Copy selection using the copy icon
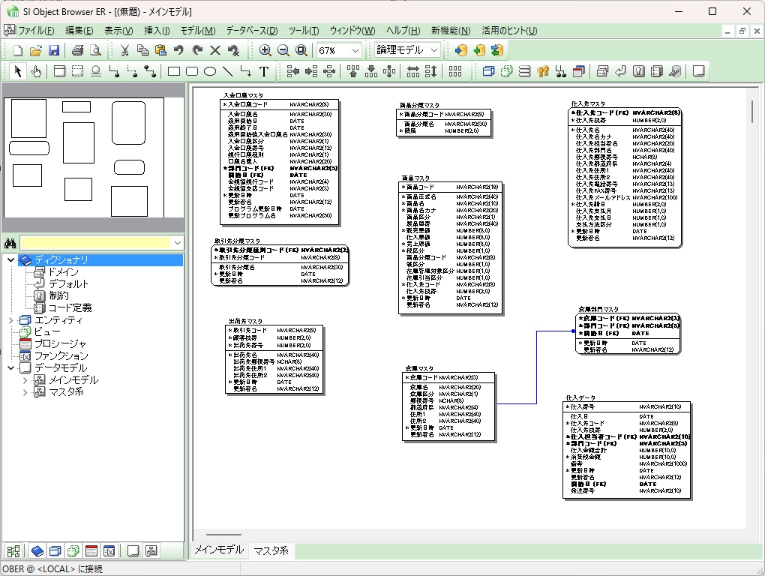 click(x=142, y=50)
